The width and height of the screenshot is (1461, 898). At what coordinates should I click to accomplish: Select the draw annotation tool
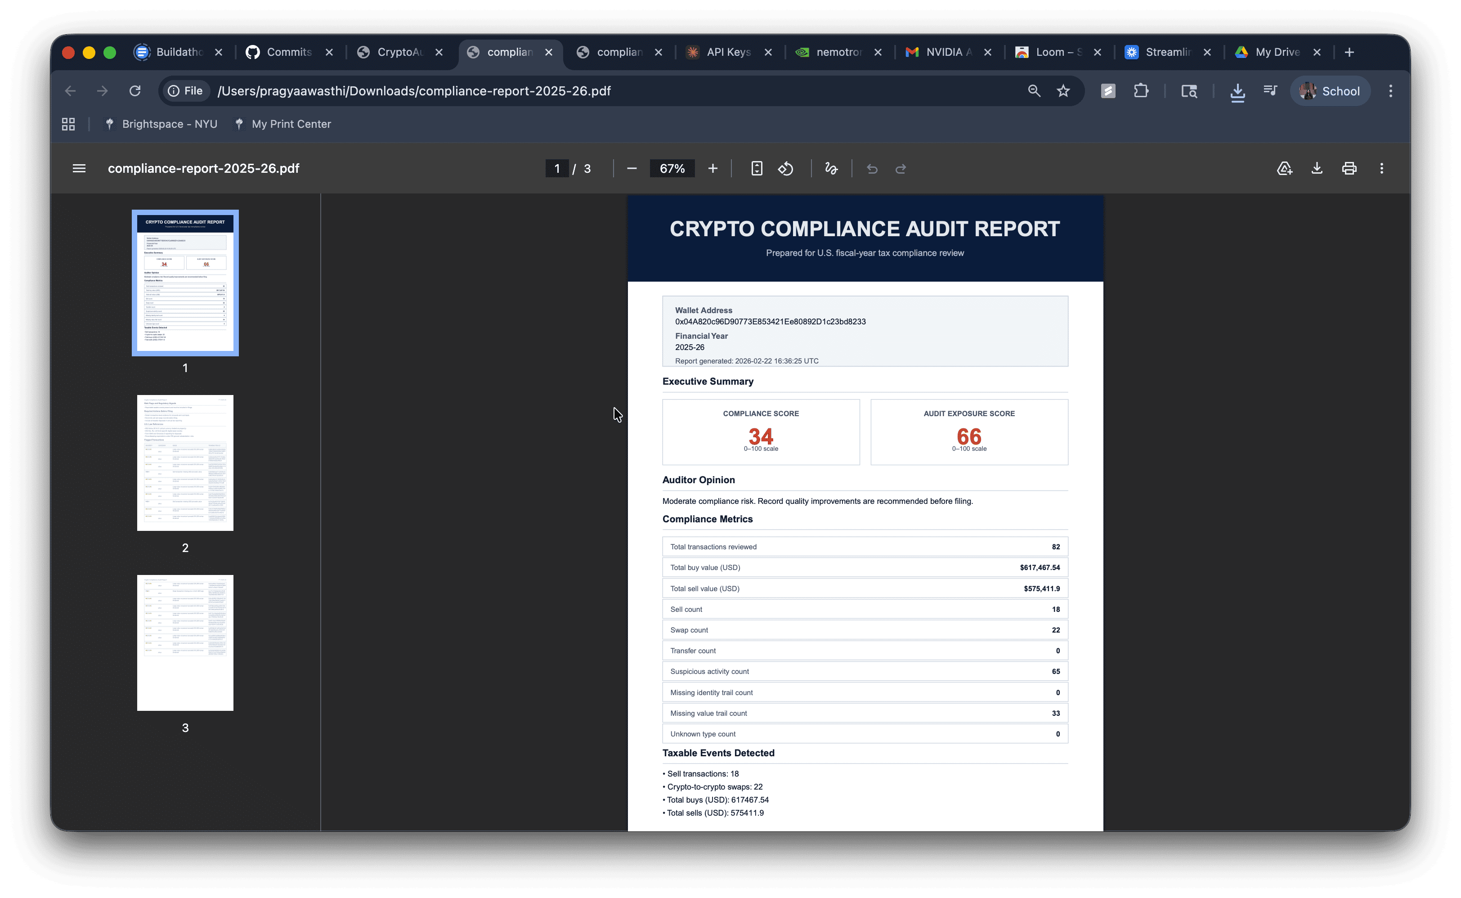pyautogui.click(x=831, y=169)
